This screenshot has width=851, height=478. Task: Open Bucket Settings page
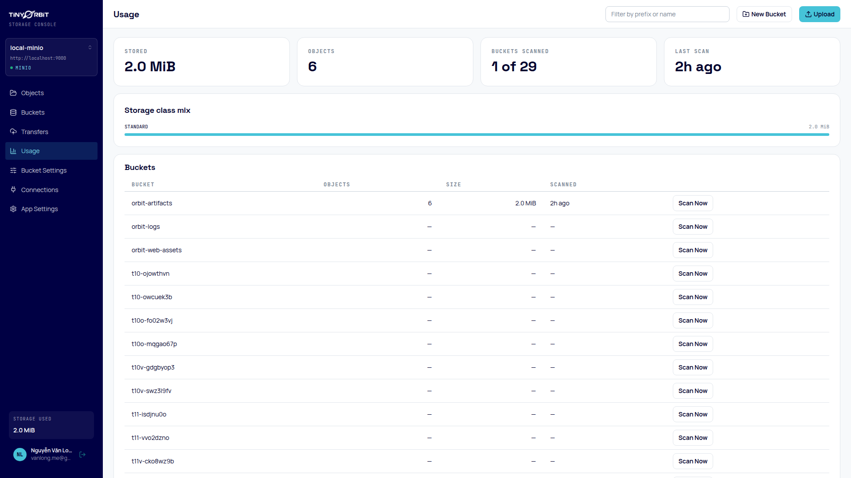point(51,170)
